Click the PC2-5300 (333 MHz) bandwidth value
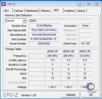102x99 pixels. [x=44, y=30]
